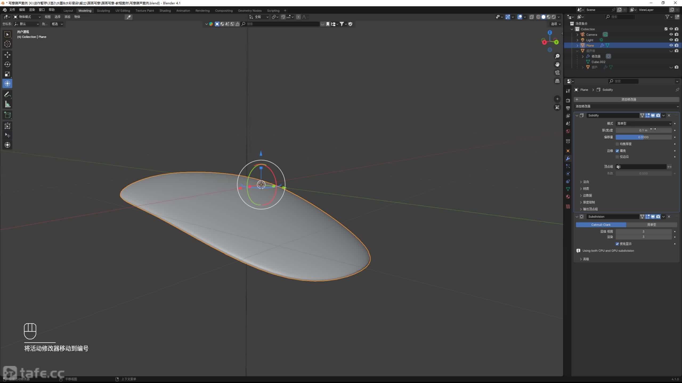Select the Move tool in toolbar
Screen dimensions: 682x383
pos(7,55)
